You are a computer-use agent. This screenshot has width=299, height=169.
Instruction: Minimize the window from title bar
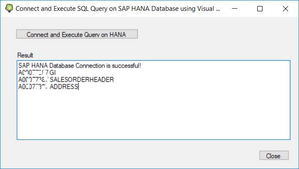click(x=235, y=9)
